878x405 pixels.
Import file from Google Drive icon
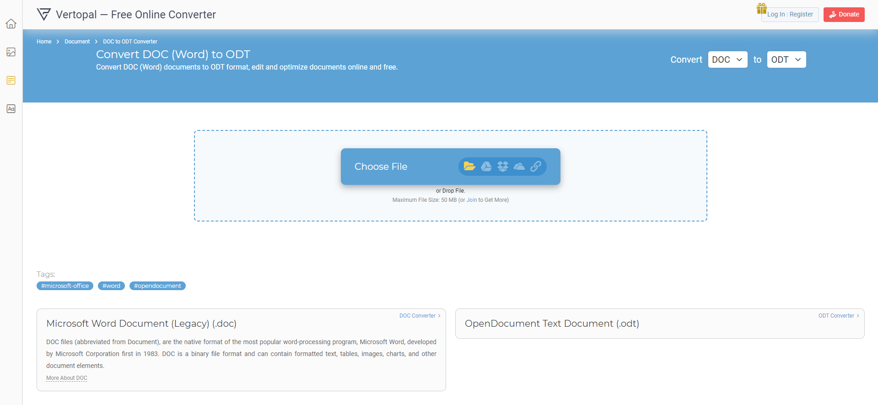[x=486, y=167]
